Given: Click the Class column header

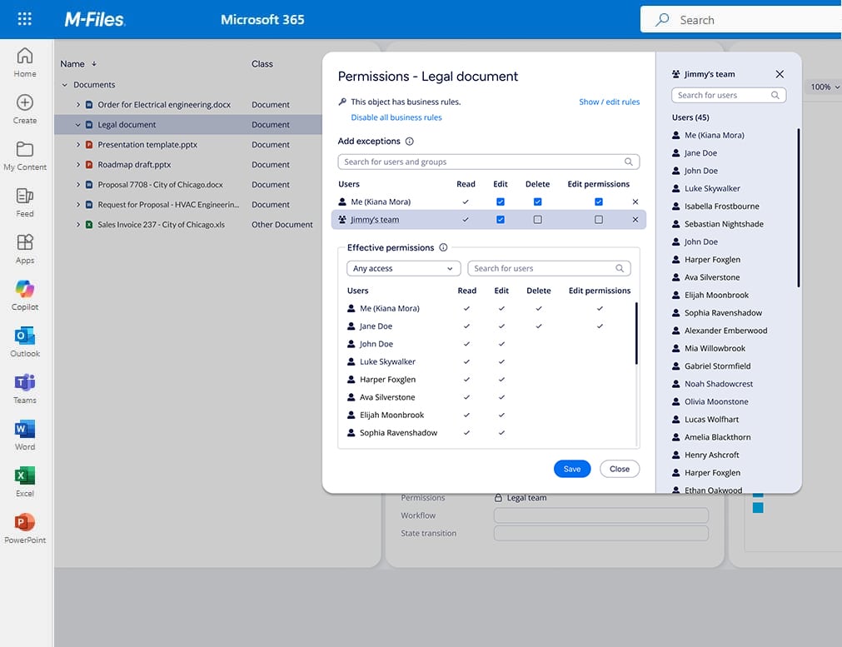Looking at the screenshot, I should click(262, 64).
